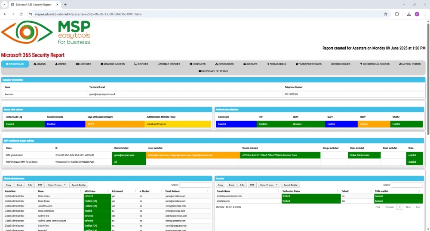Open the Admins tab

[40, 64]
